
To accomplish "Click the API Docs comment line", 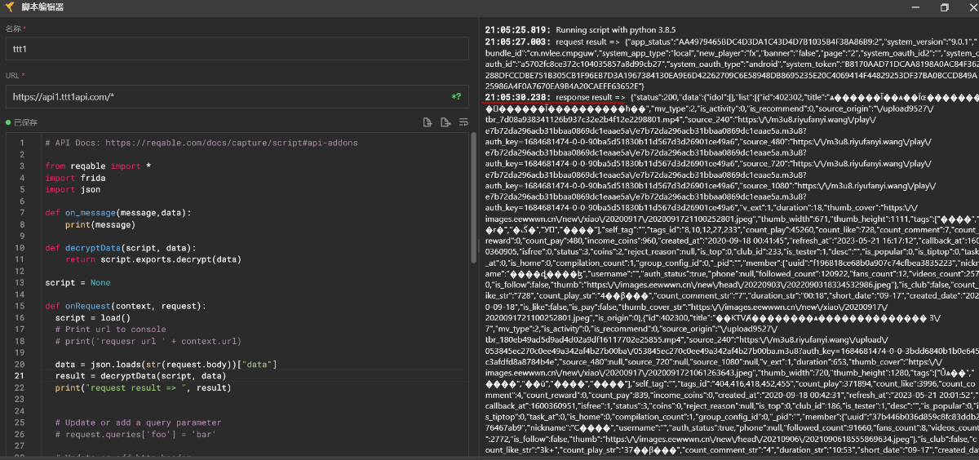I will click(x=201, y=143).
